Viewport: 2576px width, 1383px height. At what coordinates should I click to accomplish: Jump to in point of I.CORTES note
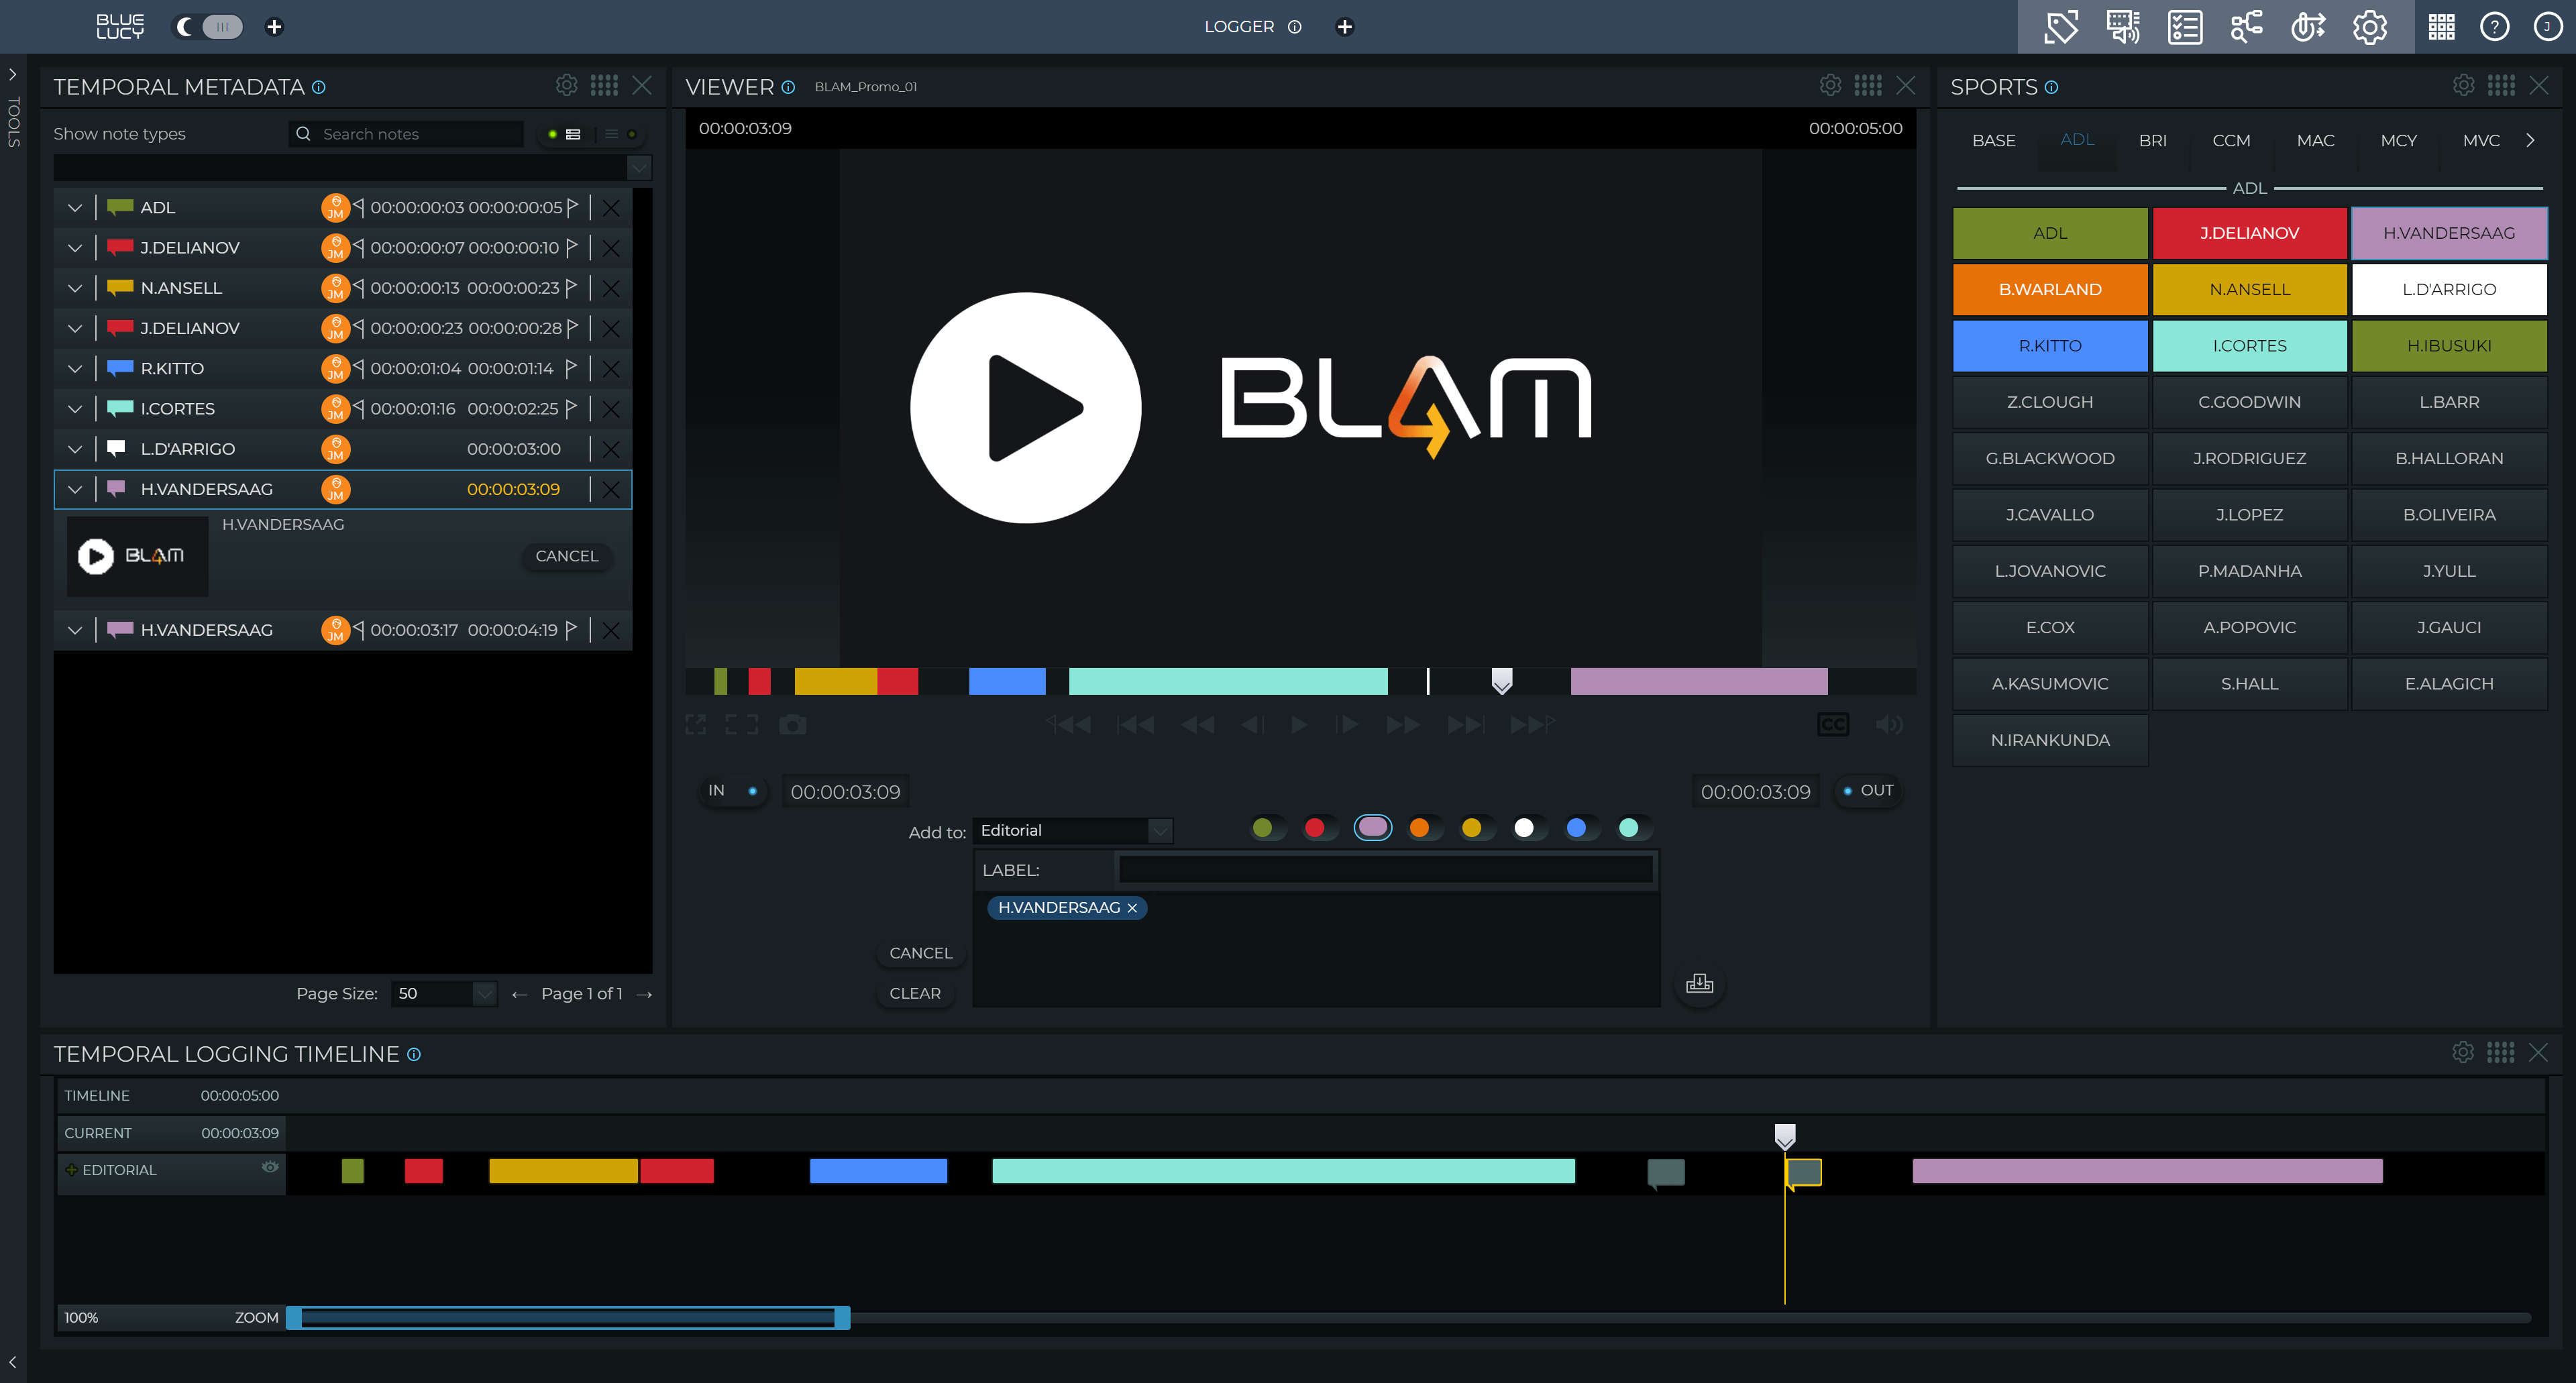coord(359,408)
